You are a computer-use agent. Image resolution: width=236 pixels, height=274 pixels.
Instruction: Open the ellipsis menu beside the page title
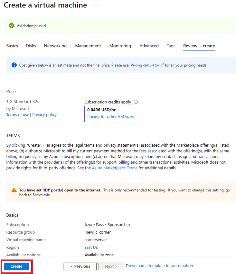(x=97, y=5)
